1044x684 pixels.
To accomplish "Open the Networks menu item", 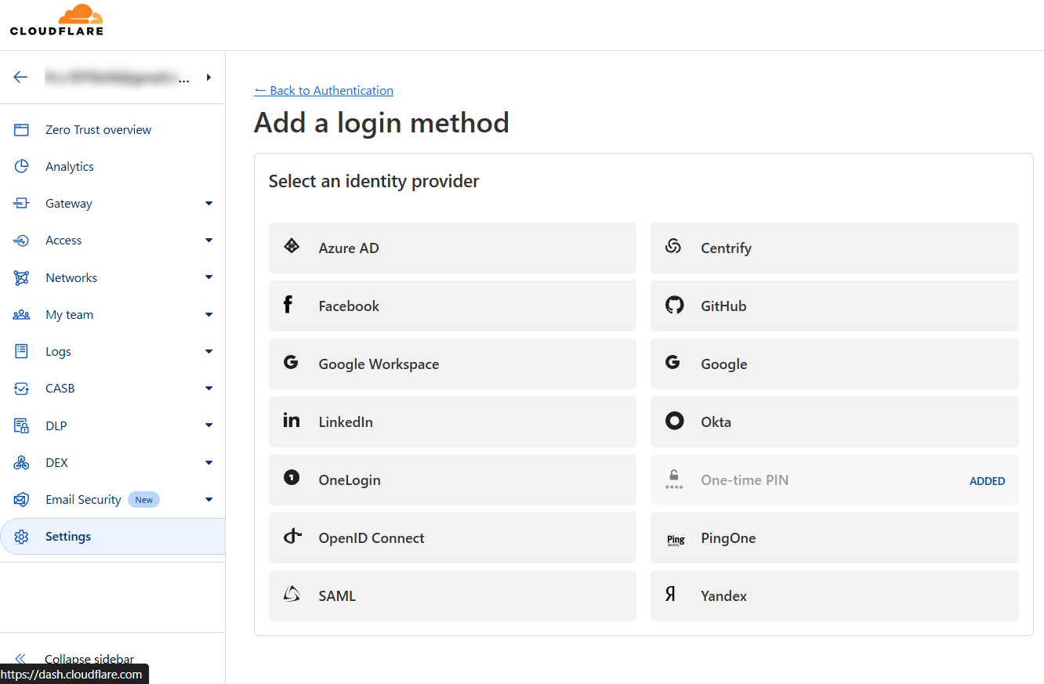I will click(x=112, y=278).
